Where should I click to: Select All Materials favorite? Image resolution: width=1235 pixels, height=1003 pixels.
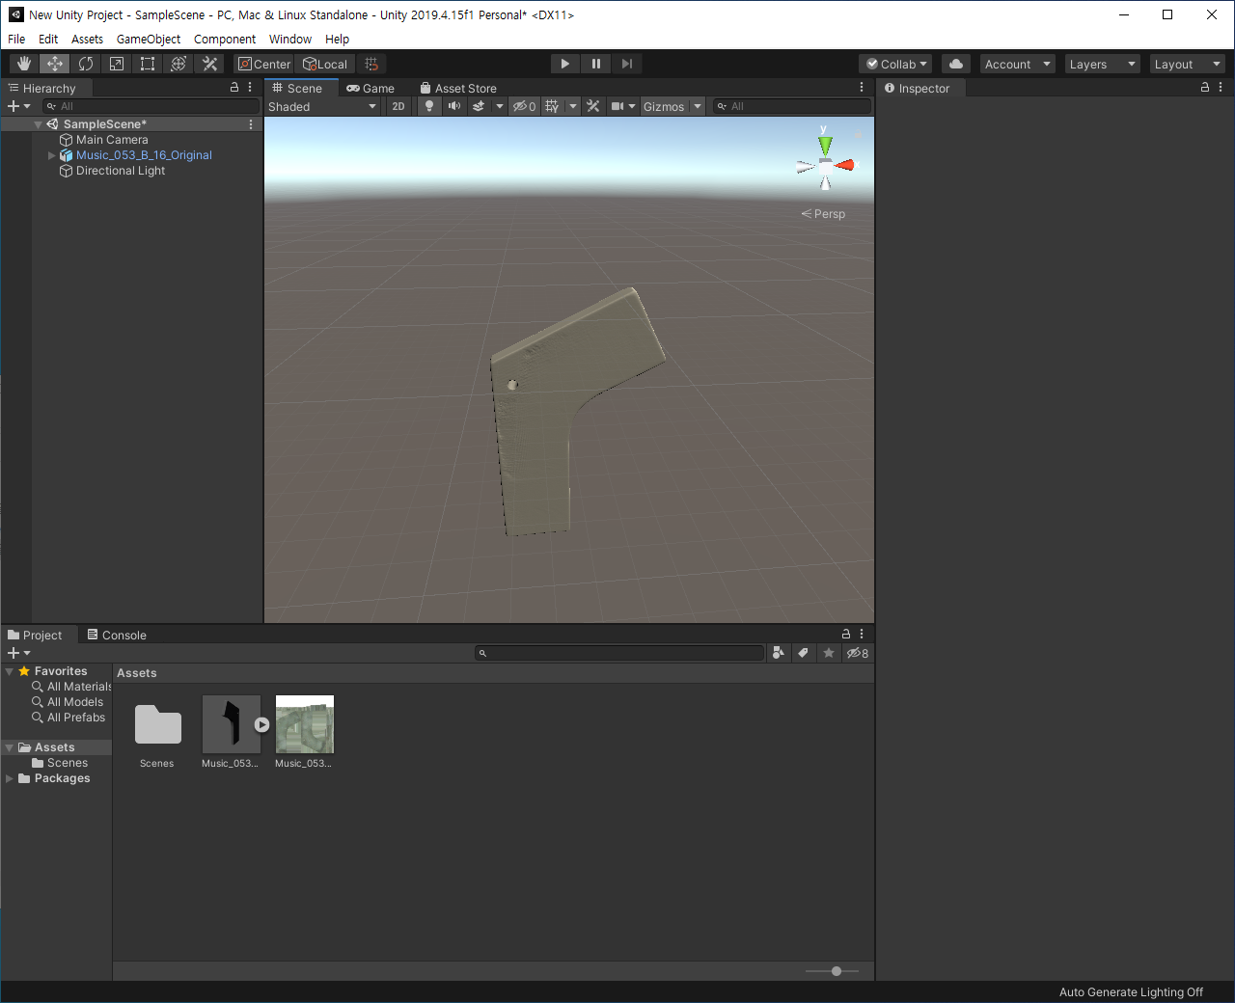(x=72, y=687)
